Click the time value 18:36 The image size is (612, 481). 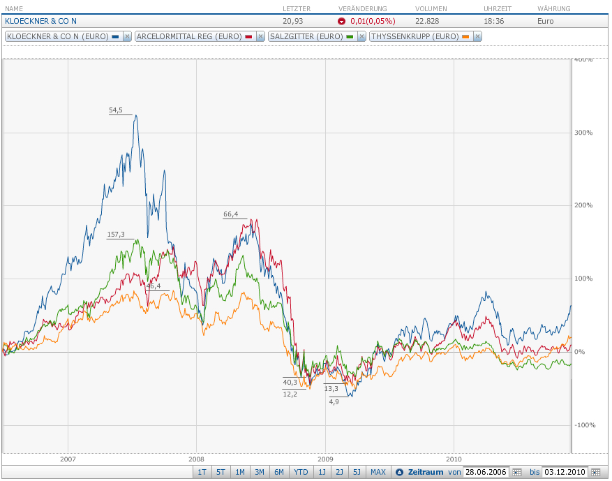click(494, 22)
